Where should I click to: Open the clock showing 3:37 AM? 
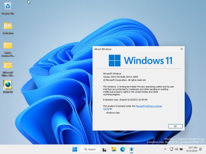pyautogui.click(x=192, y=149)
